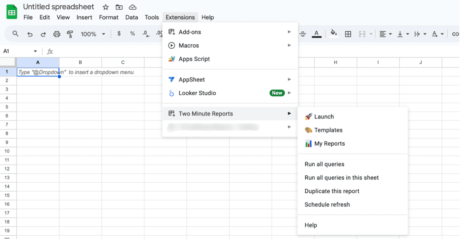This screenshot has height=239, width=461.
Task: Click the borders grid icon
Action: pyautogui.click(x=348, y=34)
